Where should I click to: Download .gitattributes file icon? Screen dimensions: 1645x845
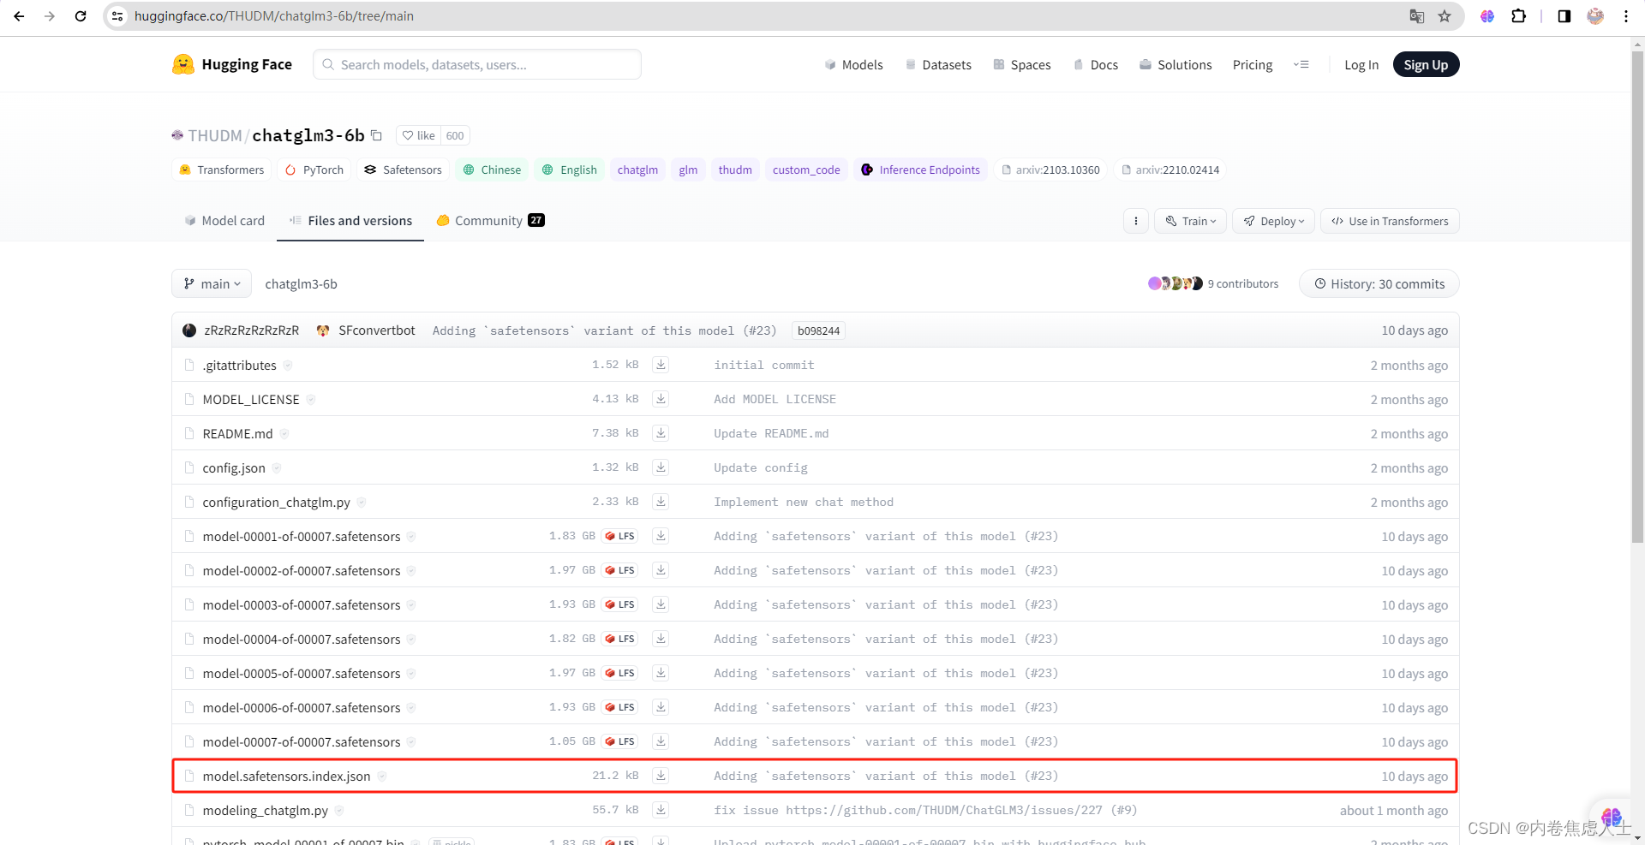tap(661, 365)
